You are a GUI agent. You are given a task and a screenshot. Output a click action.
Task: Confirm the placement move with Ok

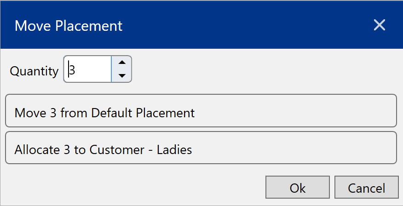click(297, 188)
